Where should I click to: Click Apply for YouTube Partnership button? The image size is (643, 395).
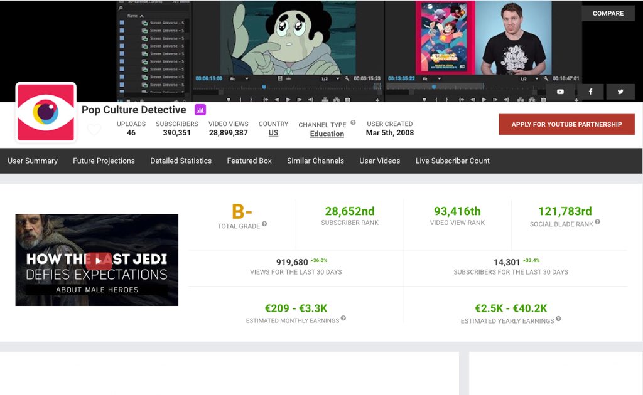pyautogui.click(x=567, y=124)
